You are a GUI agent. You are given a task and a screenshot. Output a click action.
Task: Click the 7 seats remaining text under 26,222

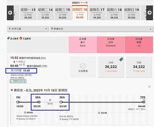point(111,71)
